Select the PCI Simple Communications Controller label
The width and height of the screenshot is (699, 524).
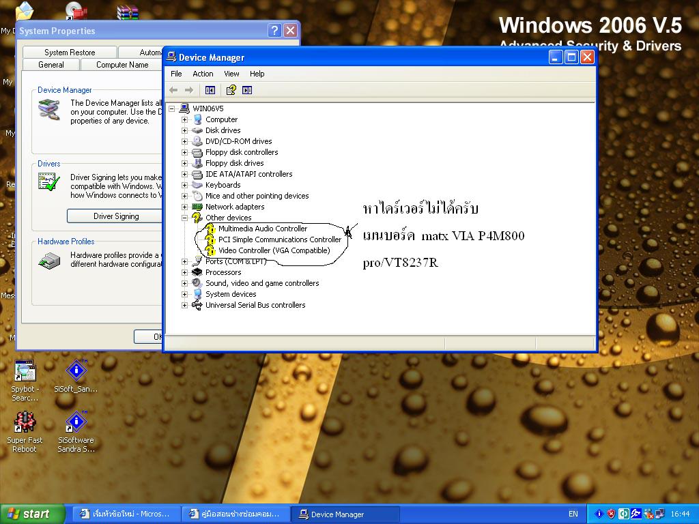click(x=280, y=239)
